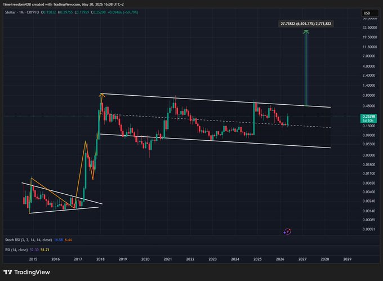Click the 2021 label on time axis

(x=168, y=259)
